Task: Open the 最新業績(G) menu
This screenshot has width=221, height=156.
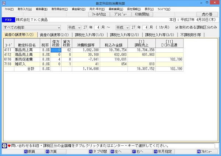Action: tap(116, 9)
